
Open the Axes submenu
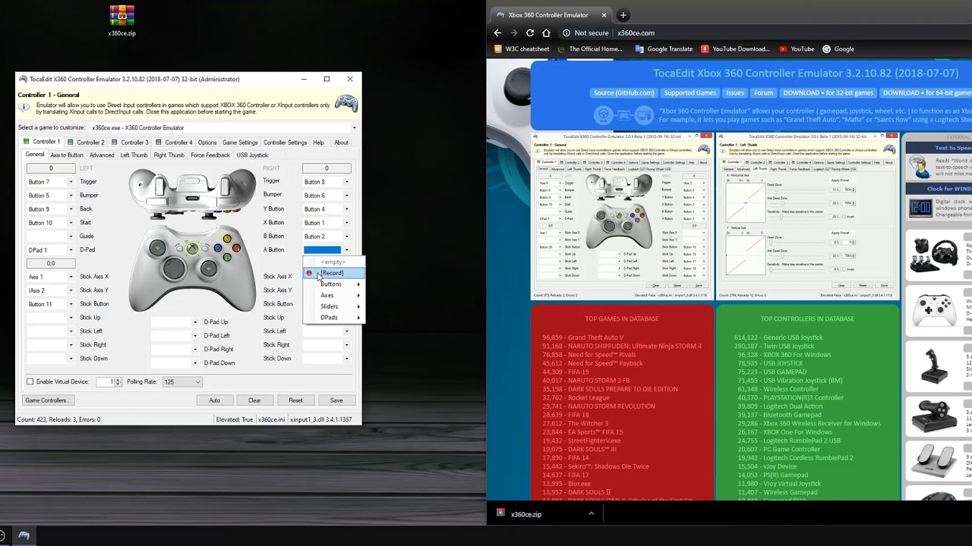point(333,295)
